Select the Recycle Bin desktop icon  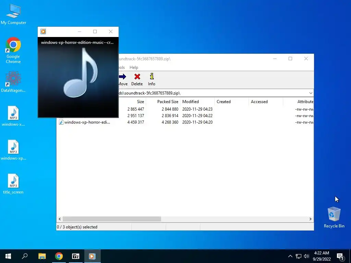point(334,217)
